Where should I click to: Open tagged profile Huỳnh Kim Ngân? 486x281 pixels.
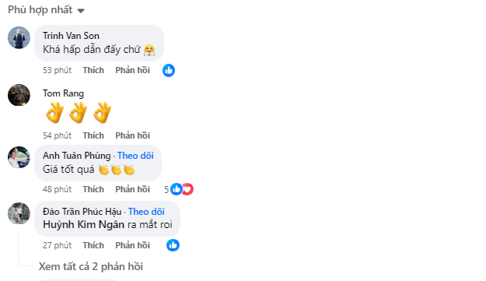point(84,224)
